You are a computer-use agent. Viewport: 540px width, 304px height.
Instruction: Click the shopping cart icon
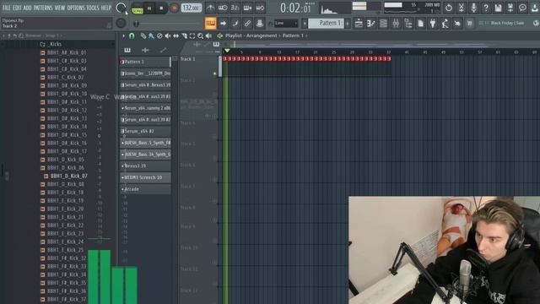point(469,24)
